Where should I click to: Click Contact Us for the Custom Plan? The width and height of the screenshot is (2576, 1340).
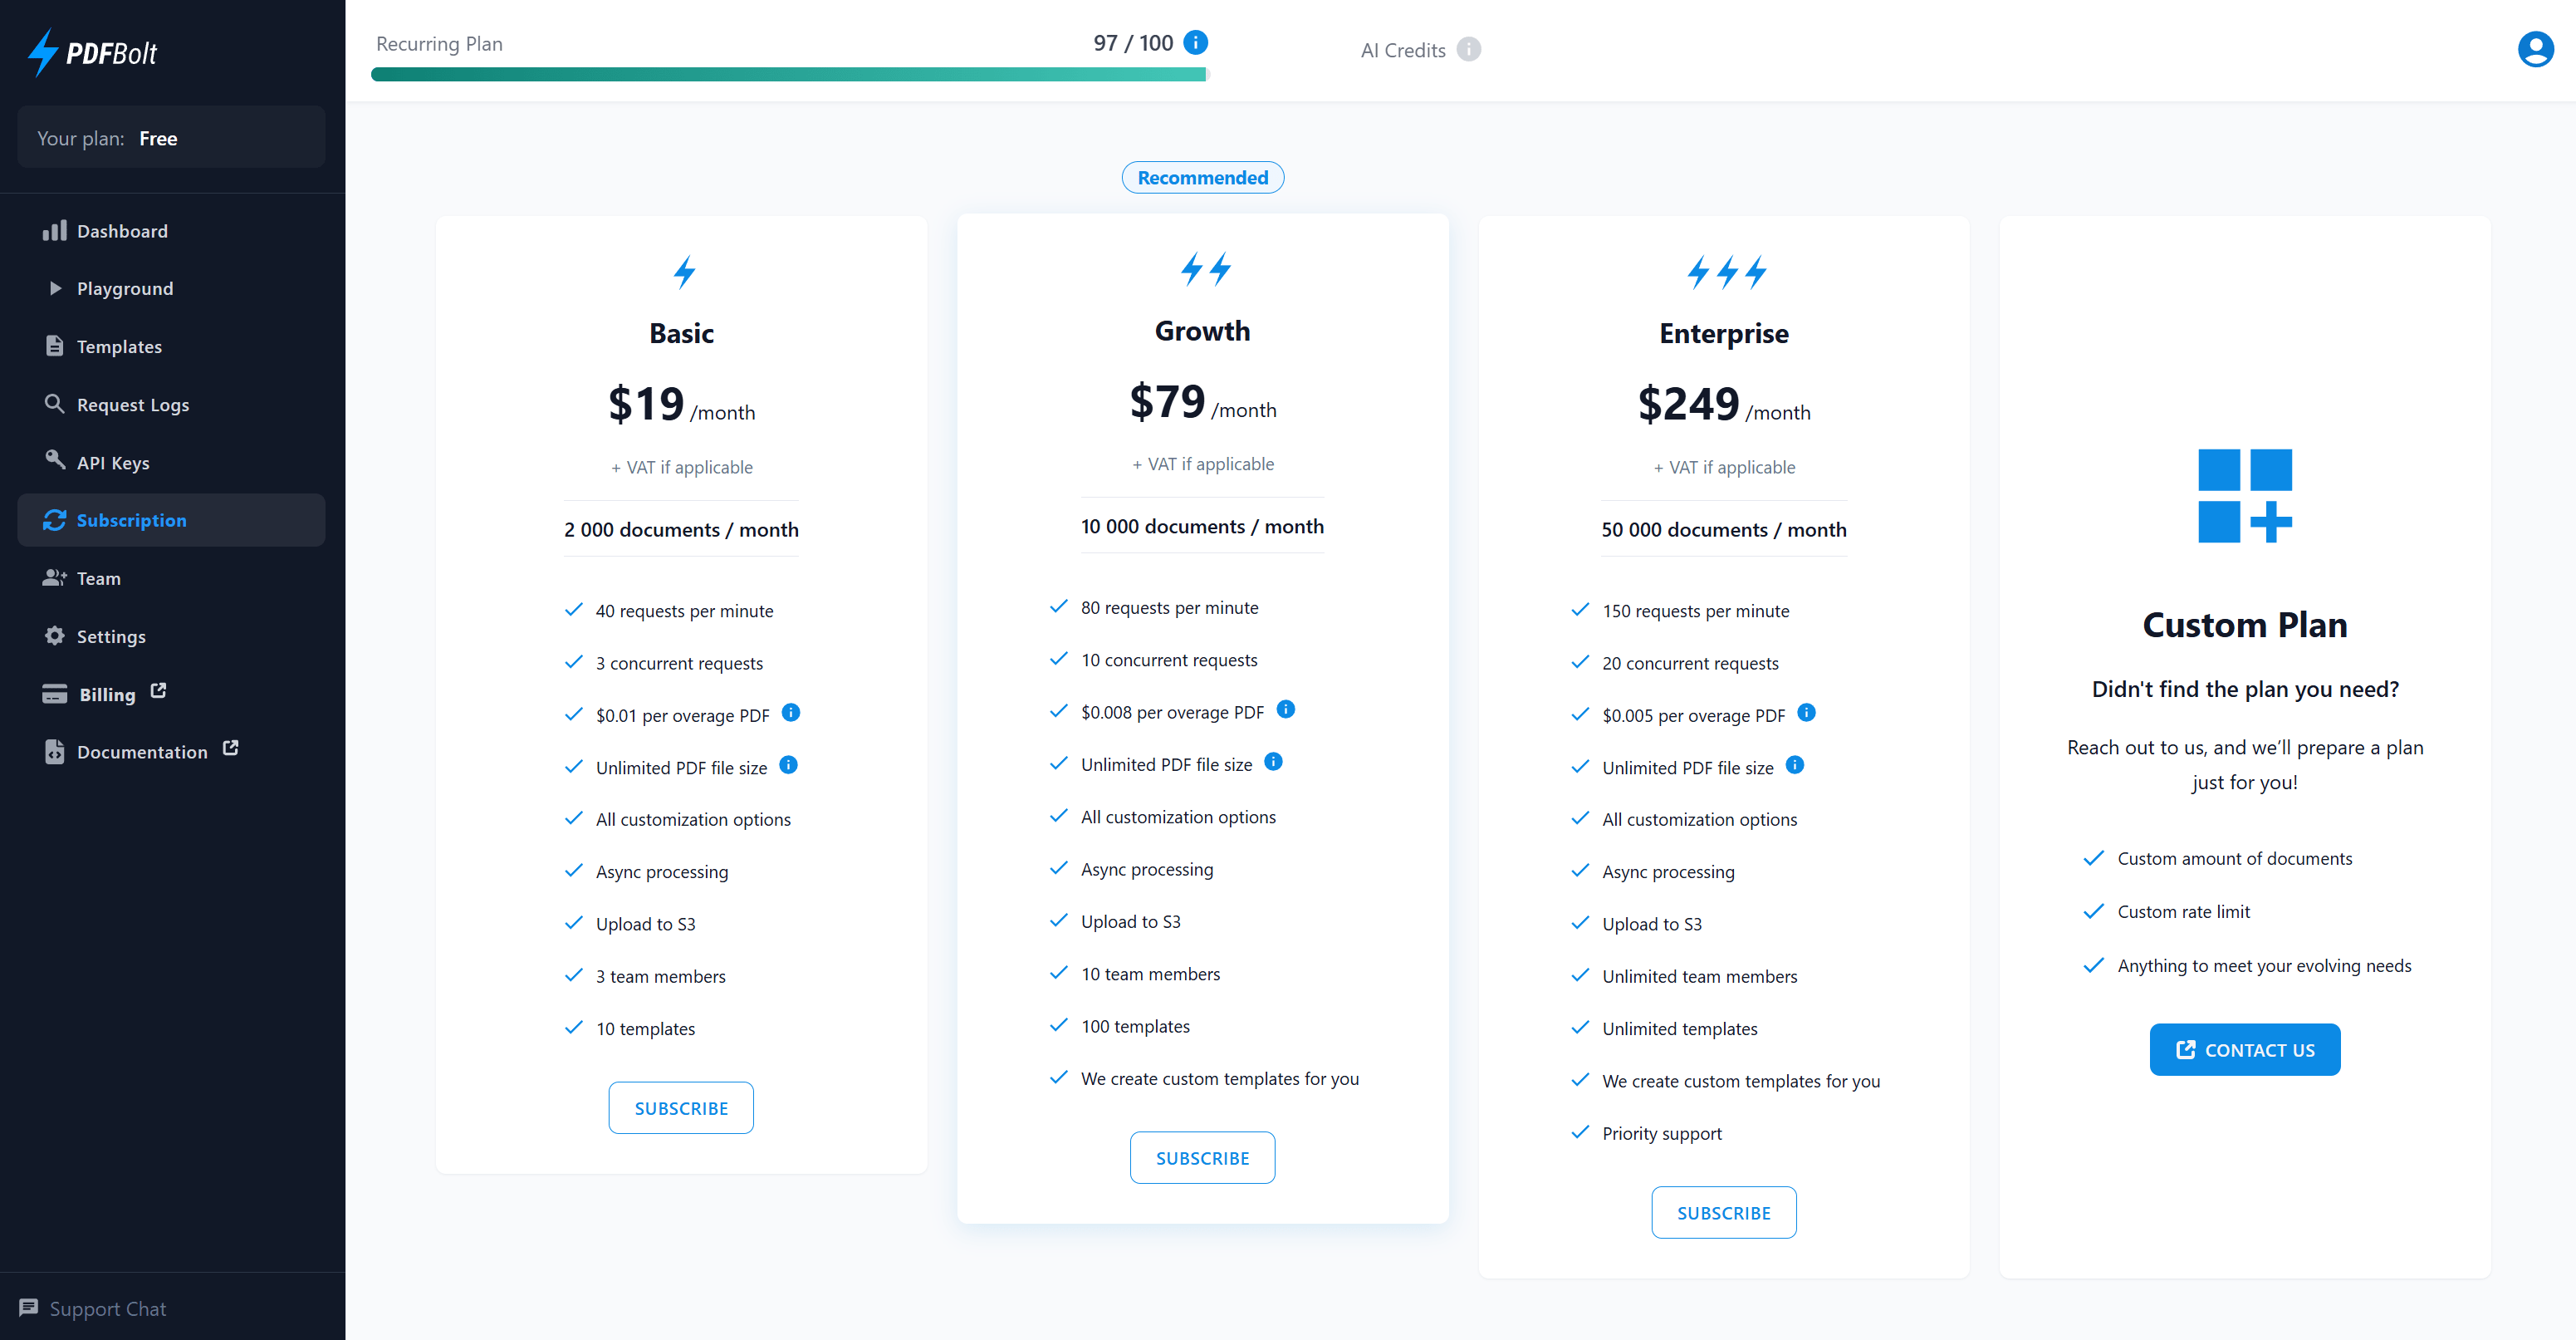click(x=2245, y=1048)
